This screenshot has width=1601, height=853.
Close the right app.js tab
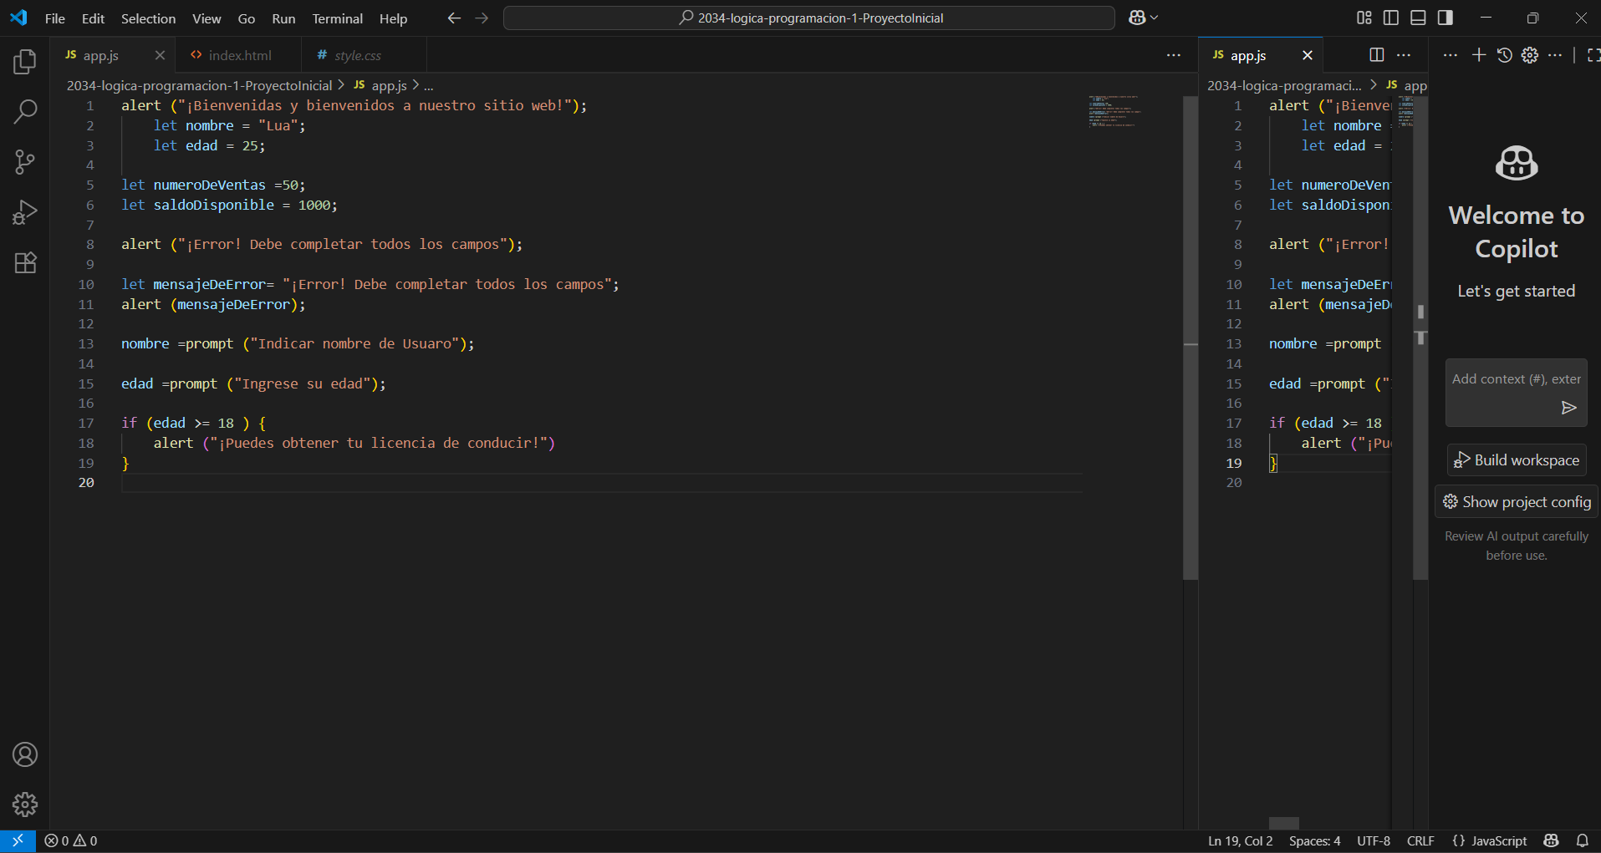coord(1308,55)
